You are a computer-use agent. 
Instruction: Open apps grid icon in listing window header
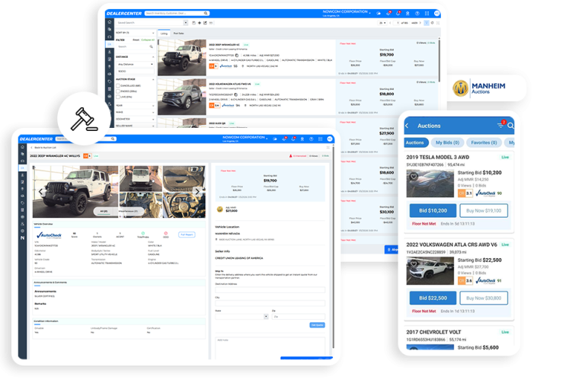coord(427,14)
